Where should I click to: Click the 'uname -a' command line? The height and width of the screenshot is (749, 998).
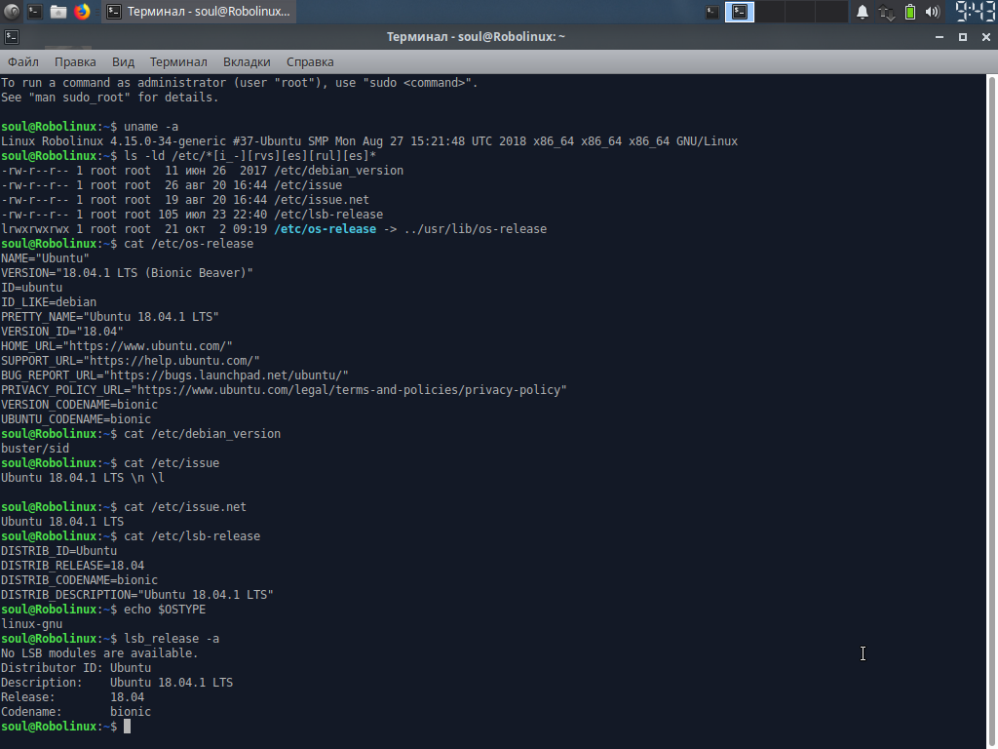click(90, 126)
